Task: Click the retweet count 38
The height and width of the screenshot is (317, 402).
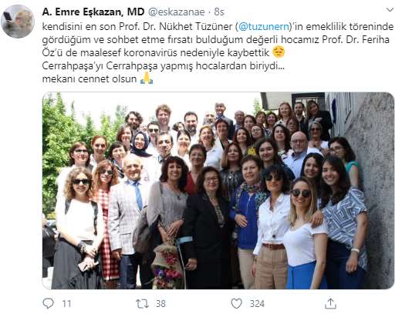Action: tap(160, 304)
